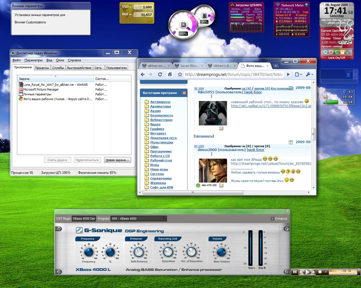This screenshot has height=288, width=361.
Task: Click the 'Цитировать' quote link
Action: pyautogui.click(x=204, y=136)
